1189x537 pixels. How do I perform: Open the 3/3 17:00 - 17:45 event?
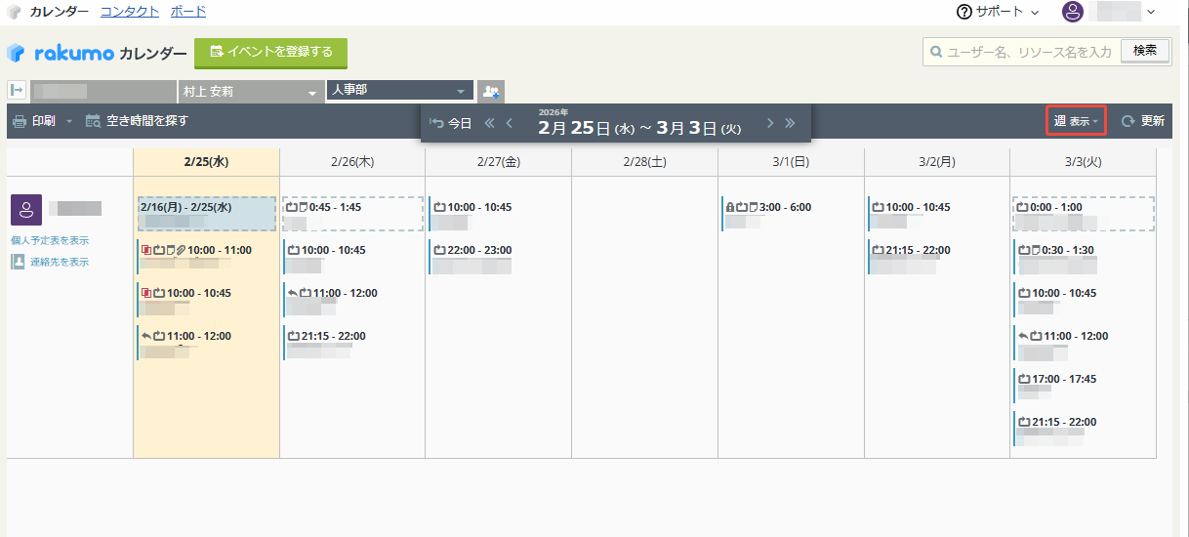(x=1084, y=386)
